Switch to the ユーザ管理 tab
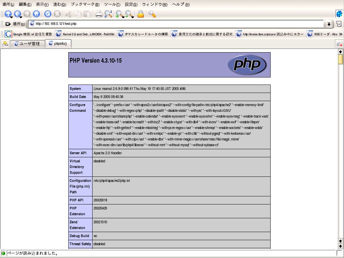 pyautogui.click(x=27, y=44)
